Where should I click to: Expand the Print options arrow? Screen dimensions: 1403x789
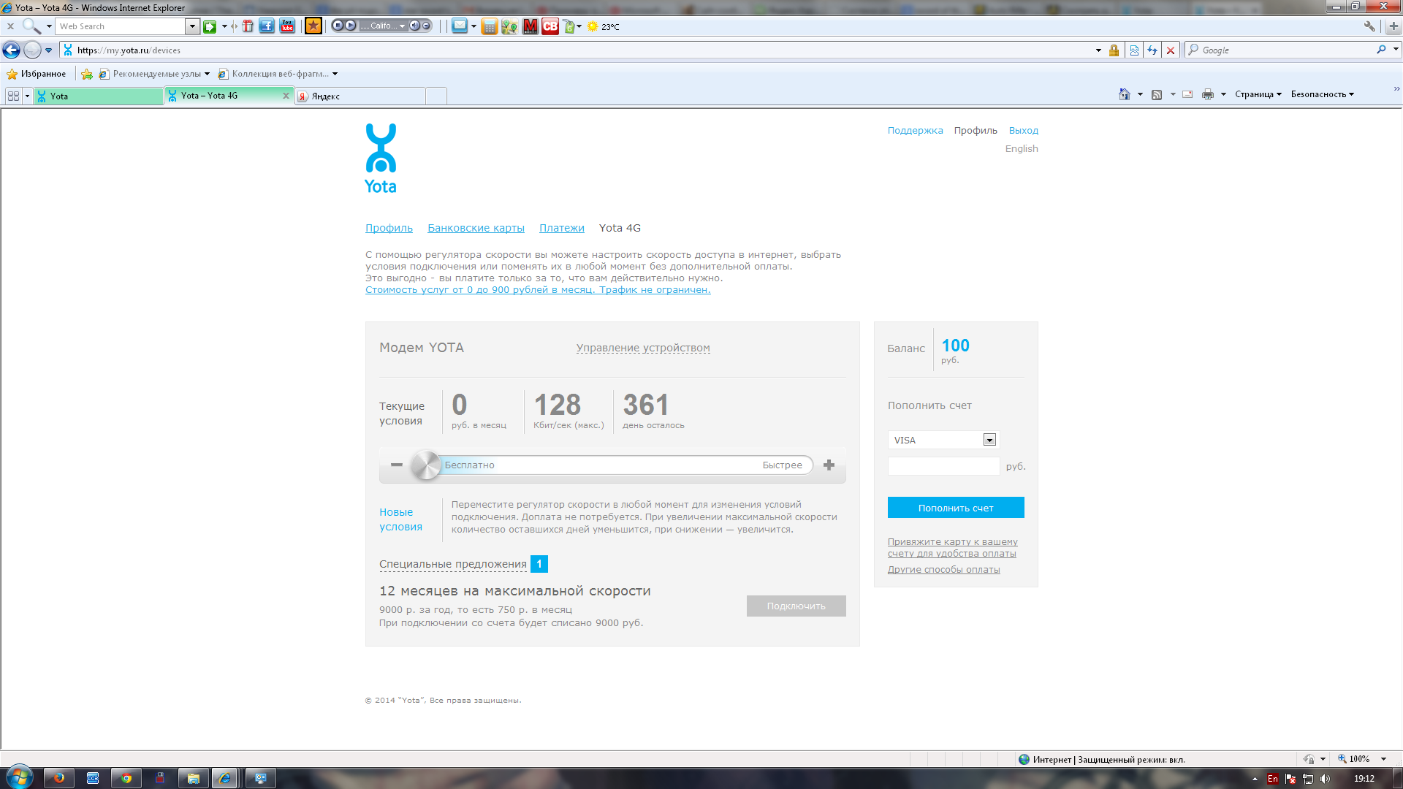(x=1223, y=94)
